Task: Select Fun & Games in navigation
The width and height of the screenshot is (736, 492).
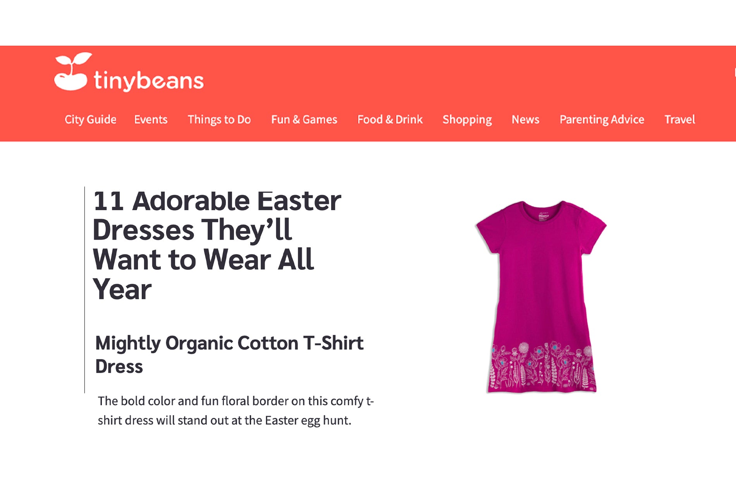Action: click(x=304, y=119)
